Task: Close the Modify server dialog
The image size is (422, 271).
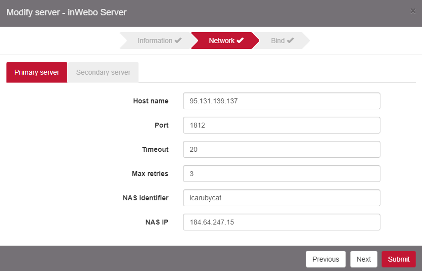Action: [413, 11]
